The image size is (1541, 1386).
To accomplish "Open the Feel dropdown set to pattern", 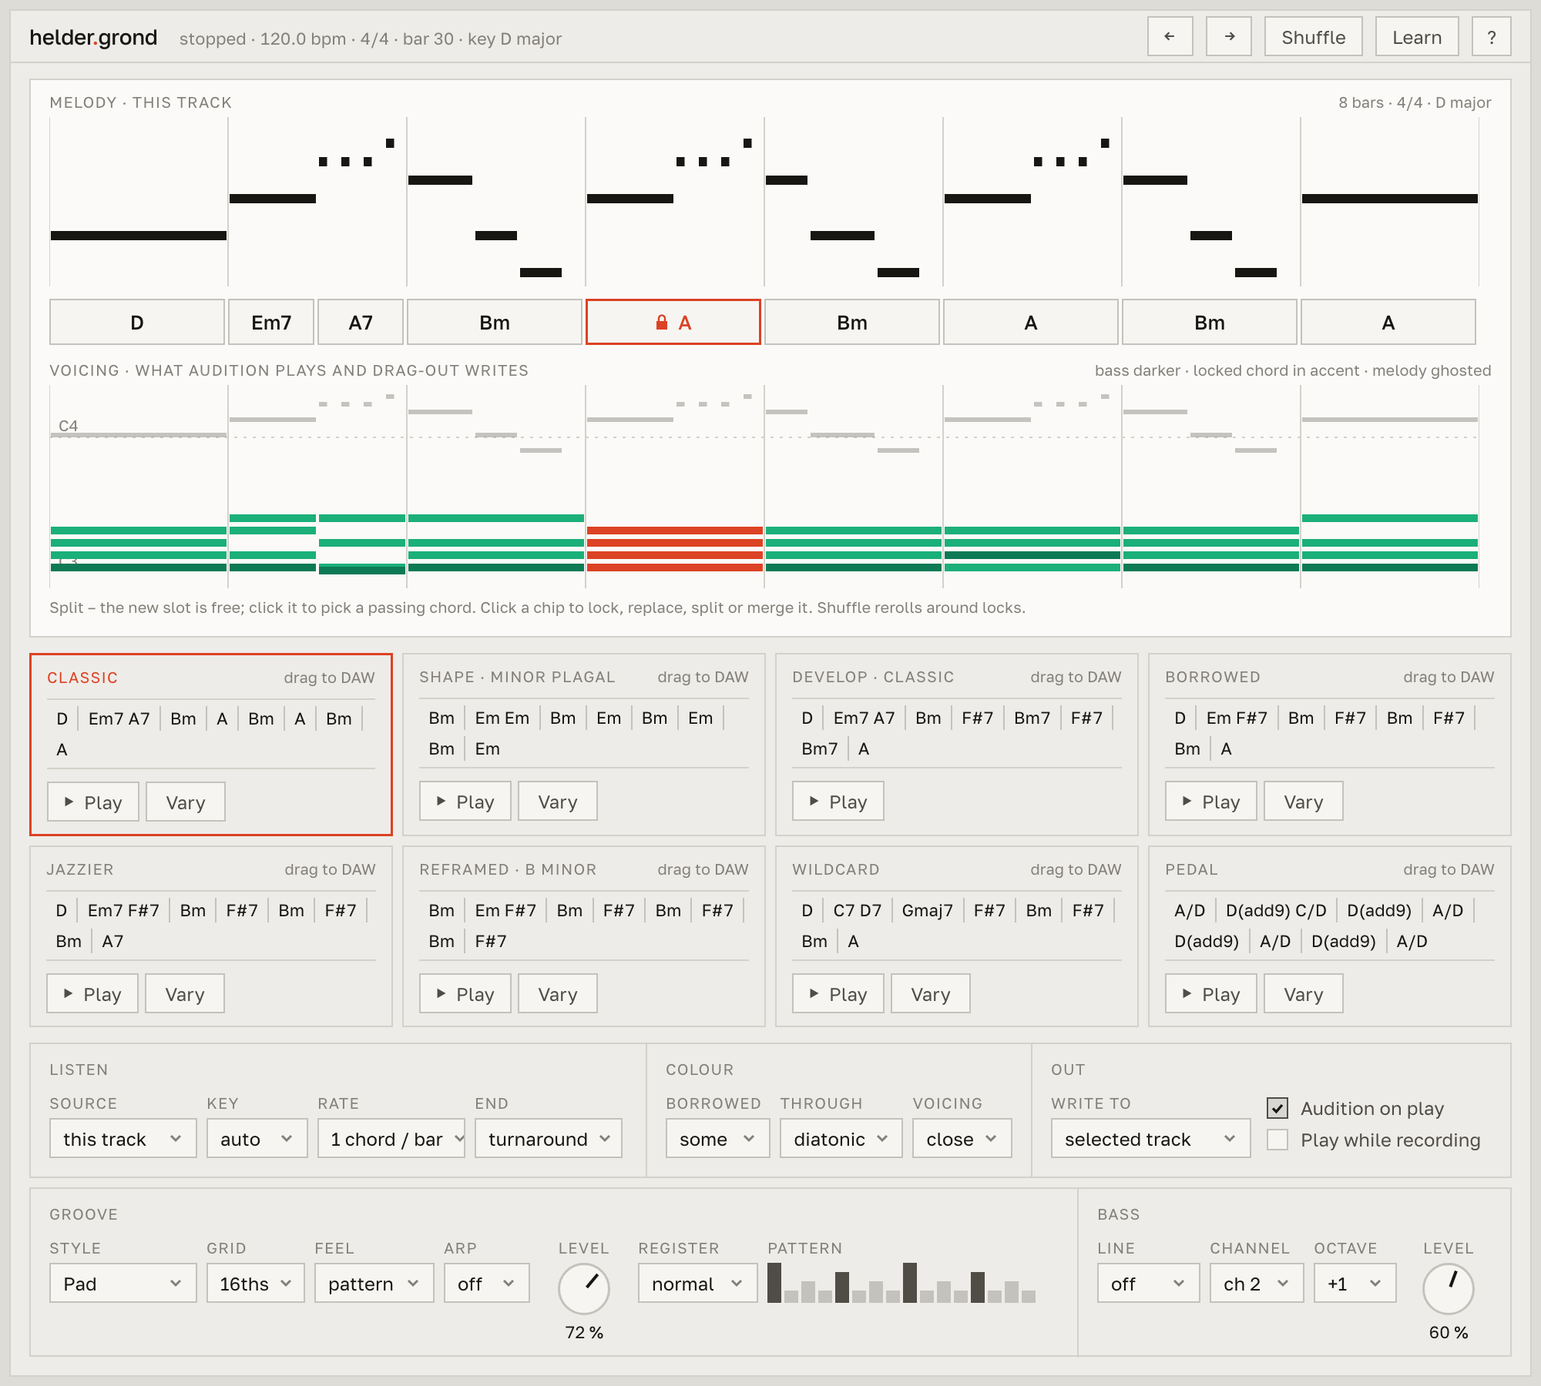I will coord(374,1284).
